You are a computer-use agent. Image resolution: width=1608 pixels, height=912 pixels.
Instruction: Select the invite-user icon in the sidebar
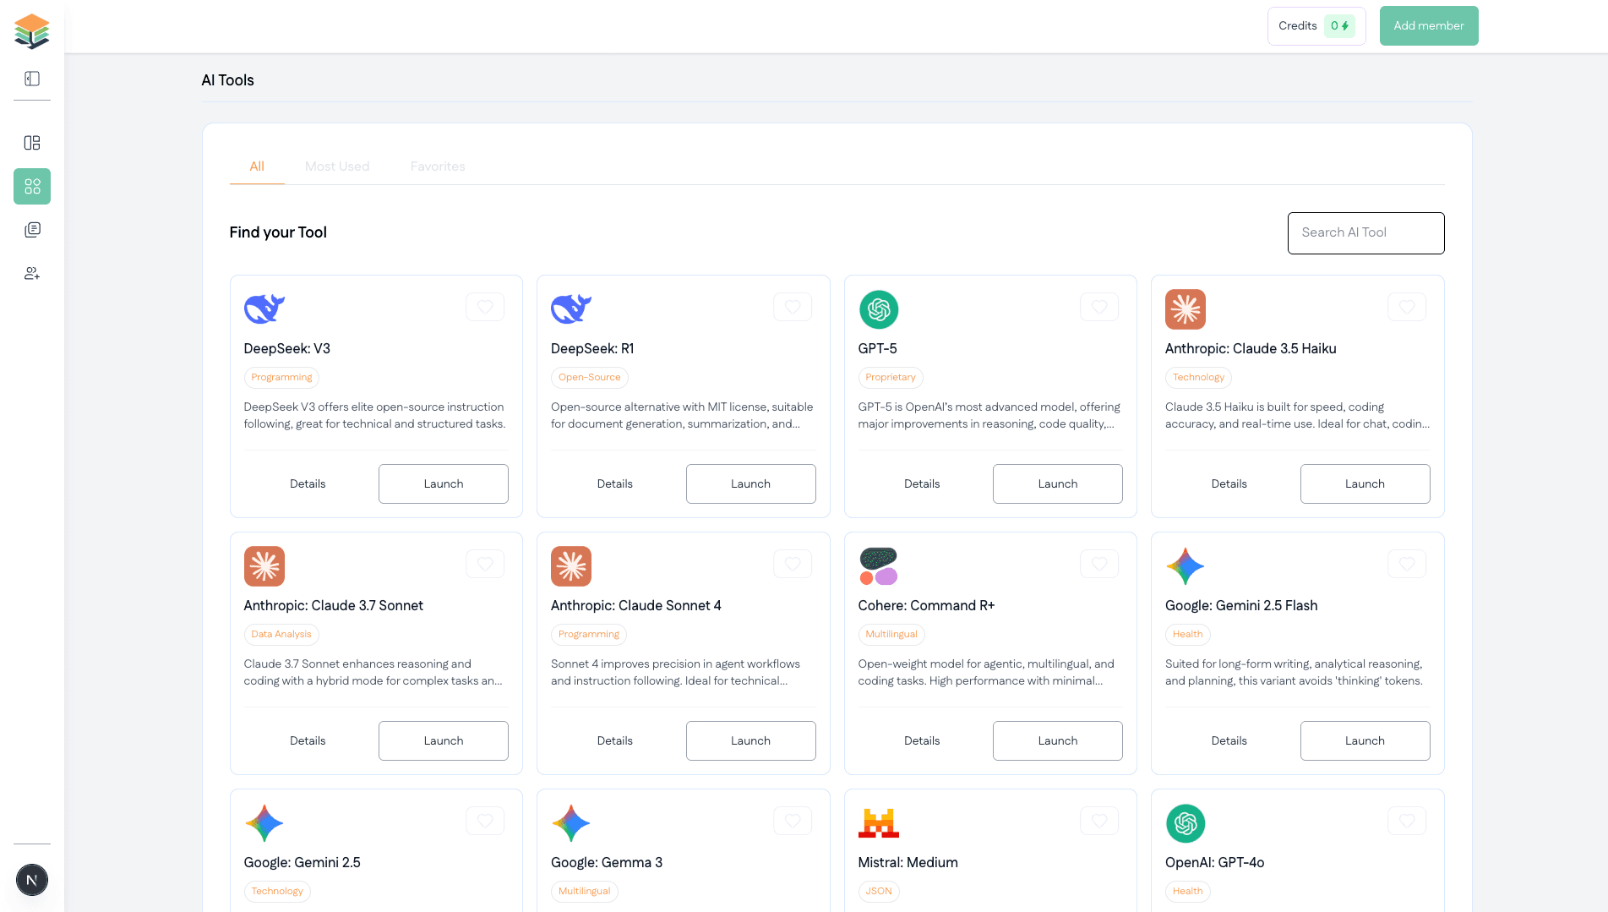[31, 273]
